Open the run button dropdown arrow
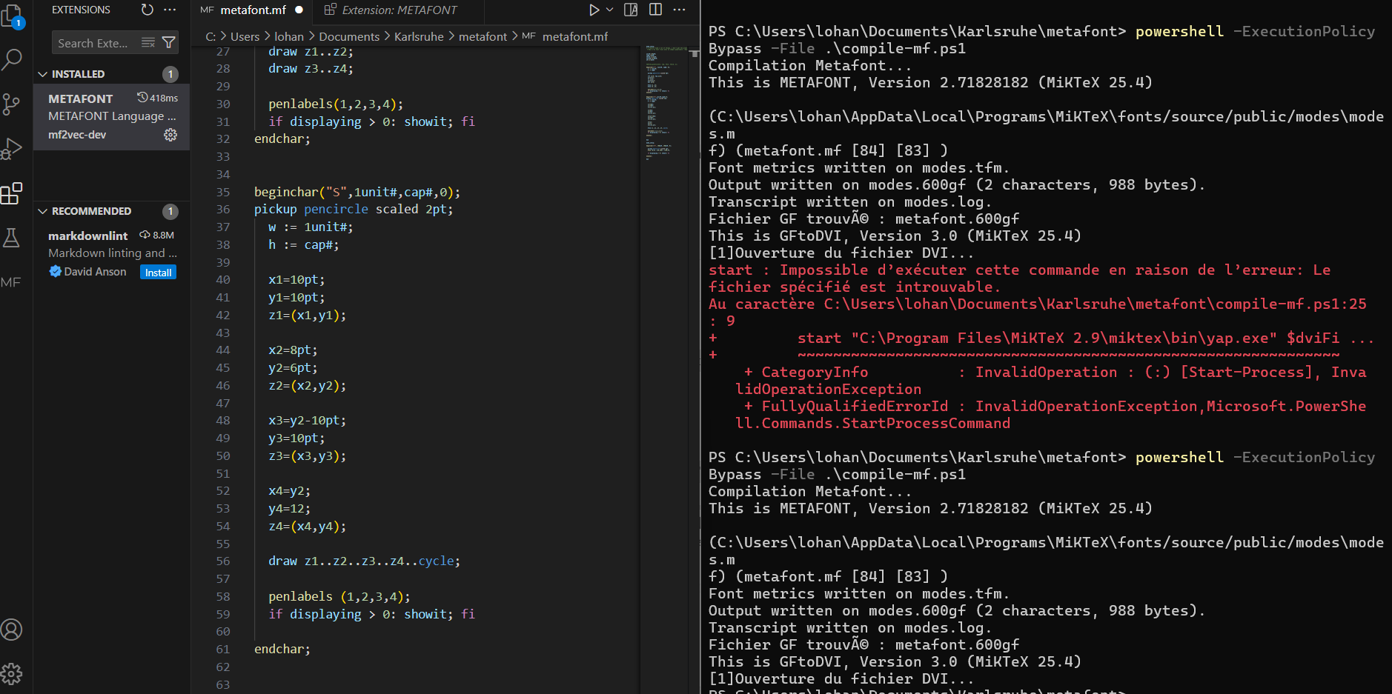The image size is (1392, 694). pyautogui.click(x=610, y=10)
